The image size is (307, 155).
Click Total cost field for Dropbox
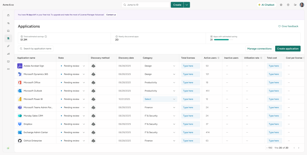point(275,124)
